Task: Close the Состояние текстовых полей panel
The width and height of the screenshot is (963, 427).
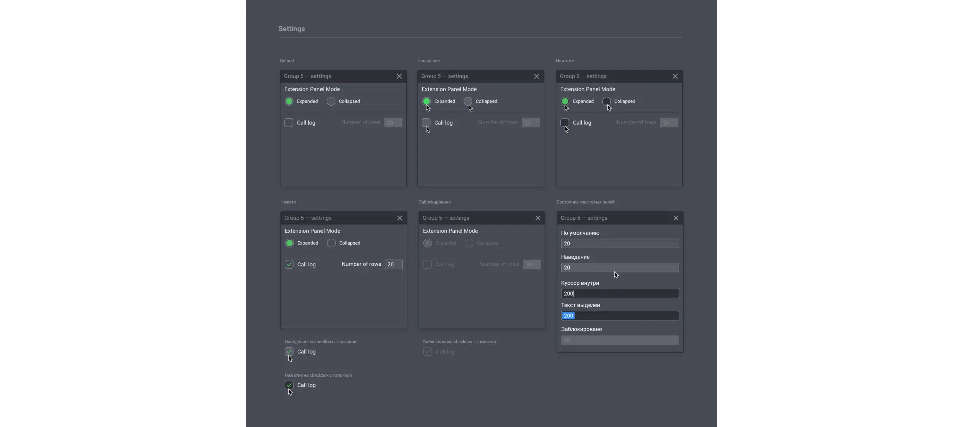Action: click(676, 218)
